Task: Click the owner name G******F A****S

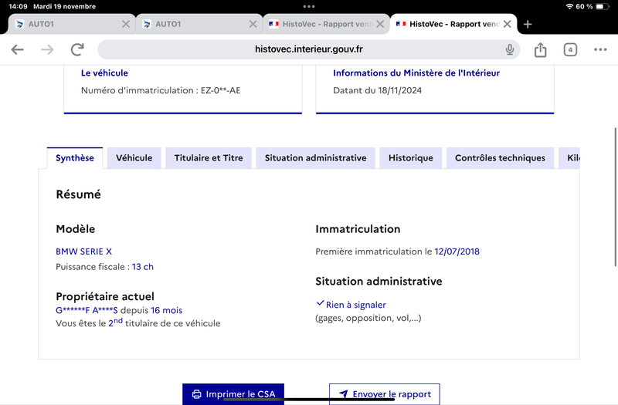Action: click(x=87, y=310)
